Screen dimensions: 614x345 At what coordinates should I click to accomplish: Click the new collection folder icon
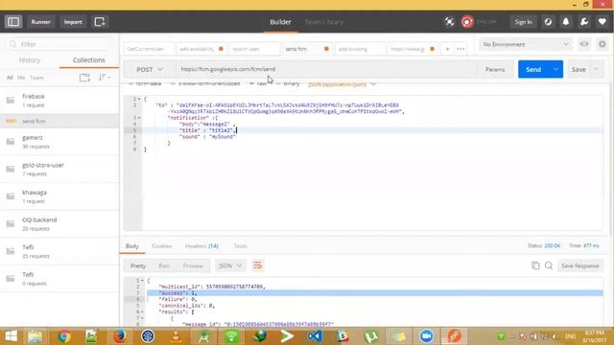pos(84,78)
